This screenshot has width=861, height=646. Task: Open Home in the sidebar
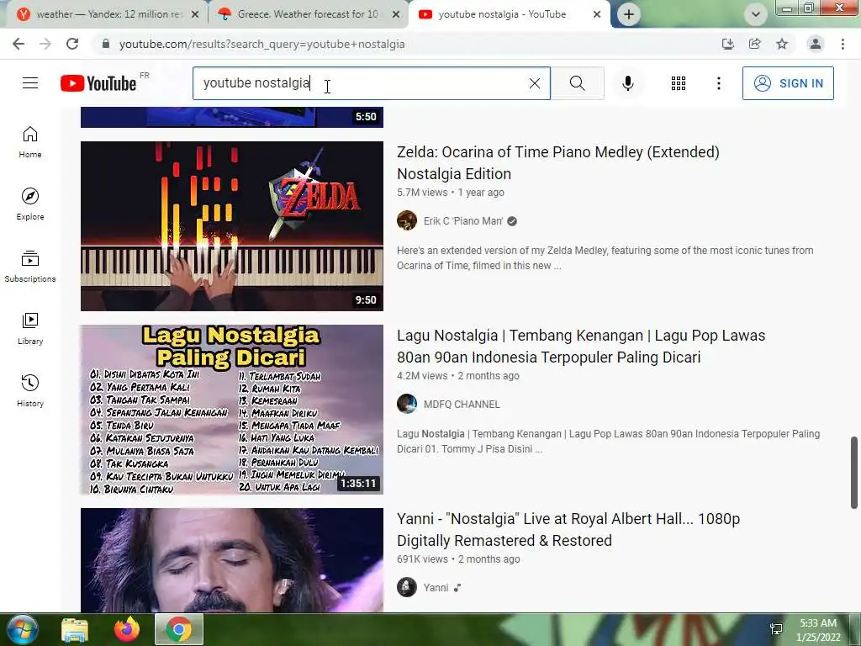click(x=30, y=142)
